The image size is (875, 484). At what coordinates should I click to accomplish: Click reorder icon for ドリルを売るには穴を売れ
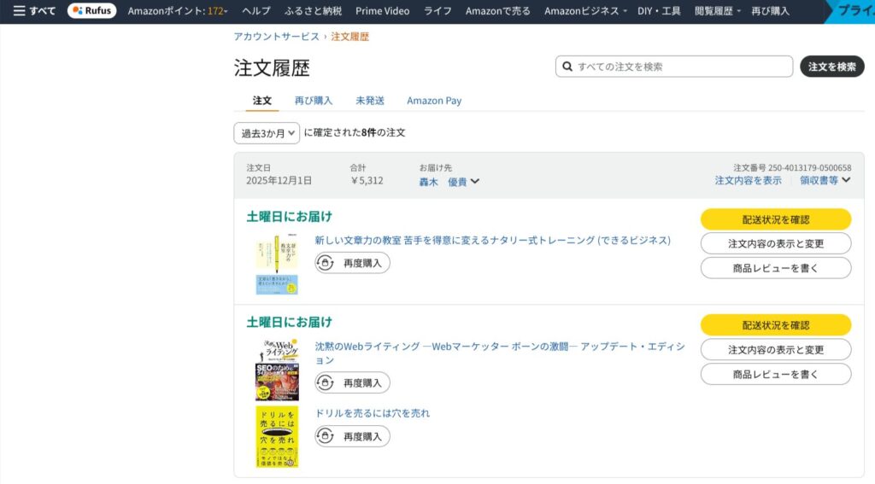326,436
